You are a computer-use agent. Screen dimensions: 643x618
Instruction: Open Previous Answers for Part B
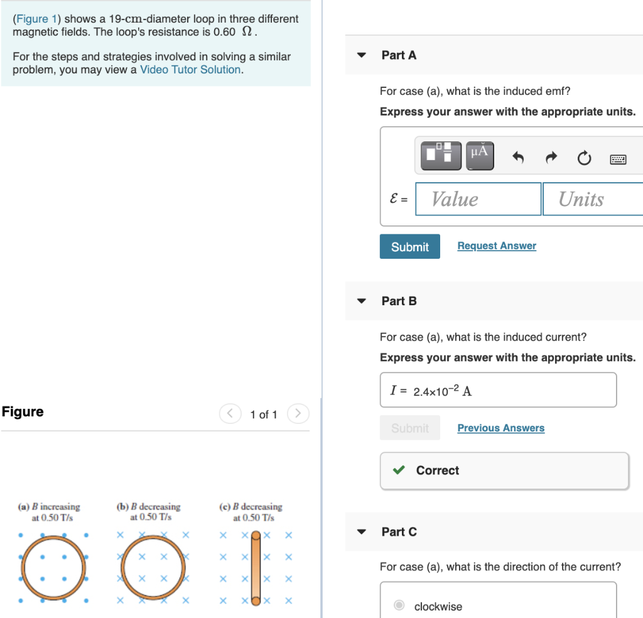(500, 428)
